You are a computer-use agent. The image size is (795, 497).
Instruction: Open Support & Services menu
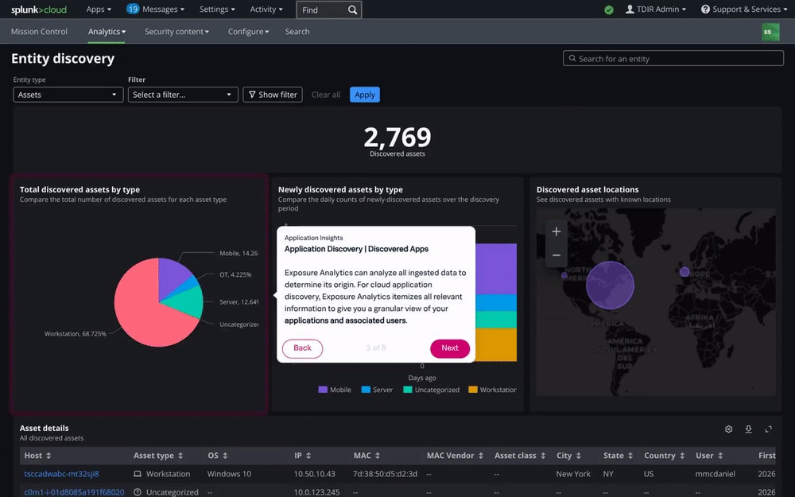(x=744, y=9)
